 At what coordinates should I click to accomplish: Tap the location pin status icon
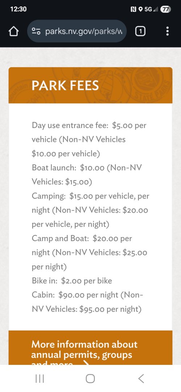click(x=140, y=9)
